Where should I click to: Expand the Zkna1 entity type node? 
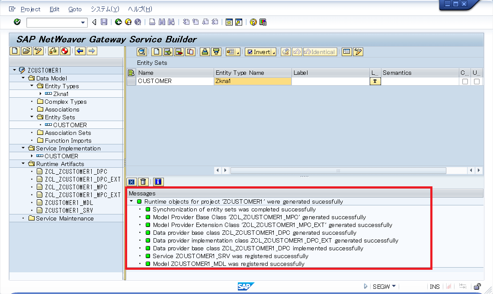coord(41,94)
